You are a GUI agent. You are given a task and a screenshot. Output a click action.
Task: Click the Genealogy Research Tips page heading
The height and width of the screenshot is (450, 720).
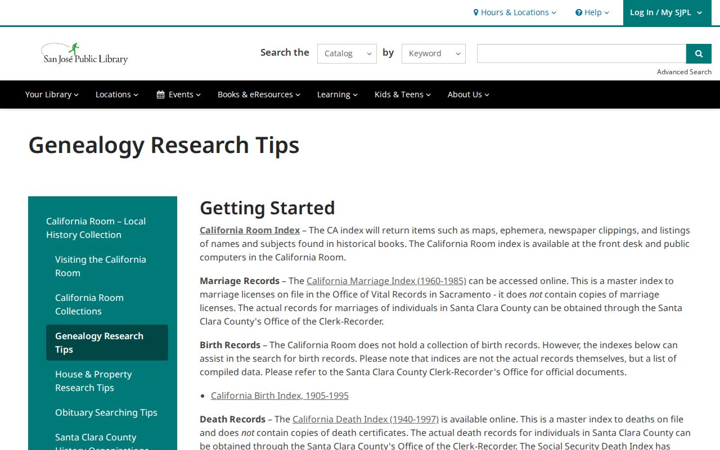click(x=164, y=145)
